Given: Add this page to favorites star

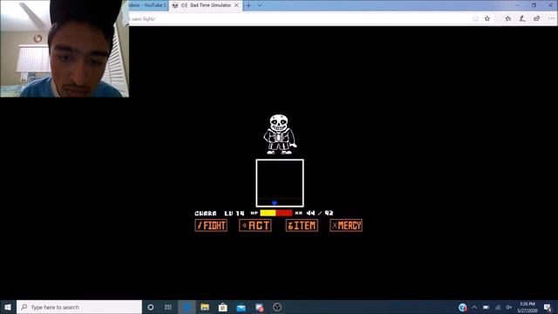Looking at the screenshot, I should coord(487,19).
